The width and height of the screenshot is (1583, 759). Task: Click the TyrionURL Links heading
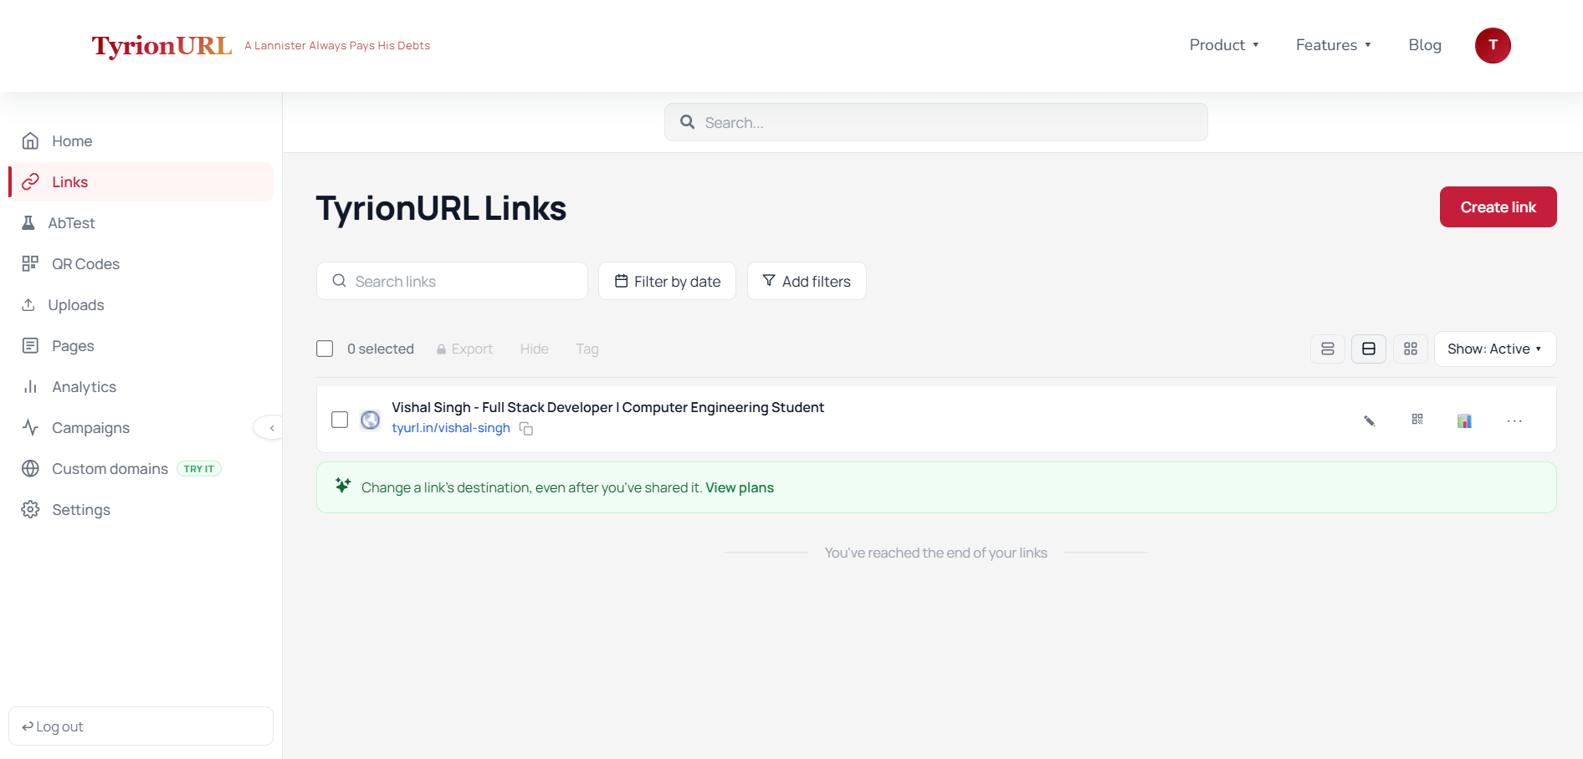pyautogui.click(x=441, y=208)
